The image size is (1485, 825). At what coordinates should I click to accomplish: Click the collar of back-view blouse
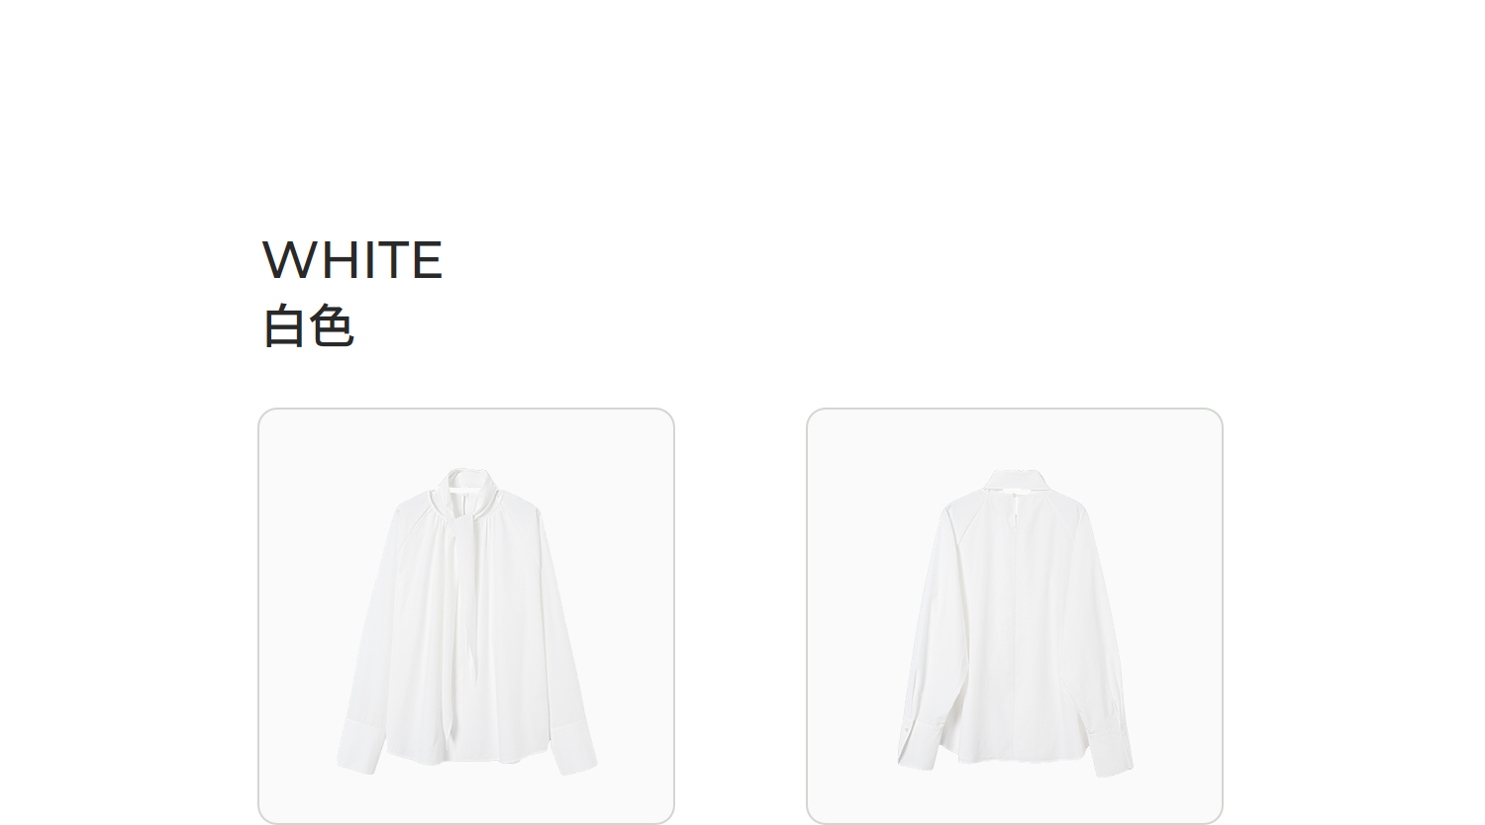(x=1016, y=483)
